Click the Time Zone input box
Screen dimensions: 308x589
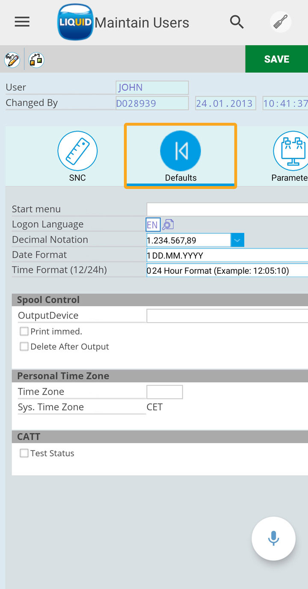(x=165, y=392)
